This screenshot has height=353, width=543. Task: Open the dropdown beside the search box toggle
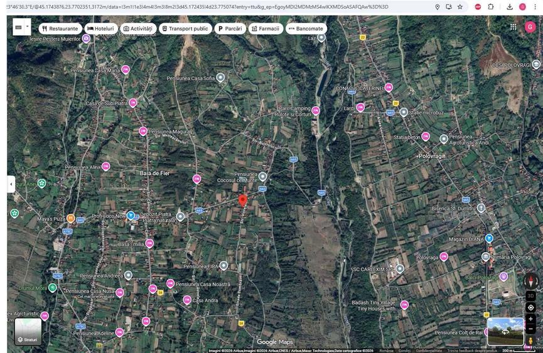21,28
